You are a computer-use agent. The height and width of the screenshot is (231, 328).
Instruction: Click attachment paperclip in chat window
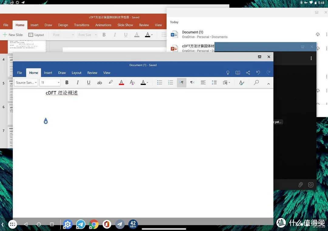[300, 185]
